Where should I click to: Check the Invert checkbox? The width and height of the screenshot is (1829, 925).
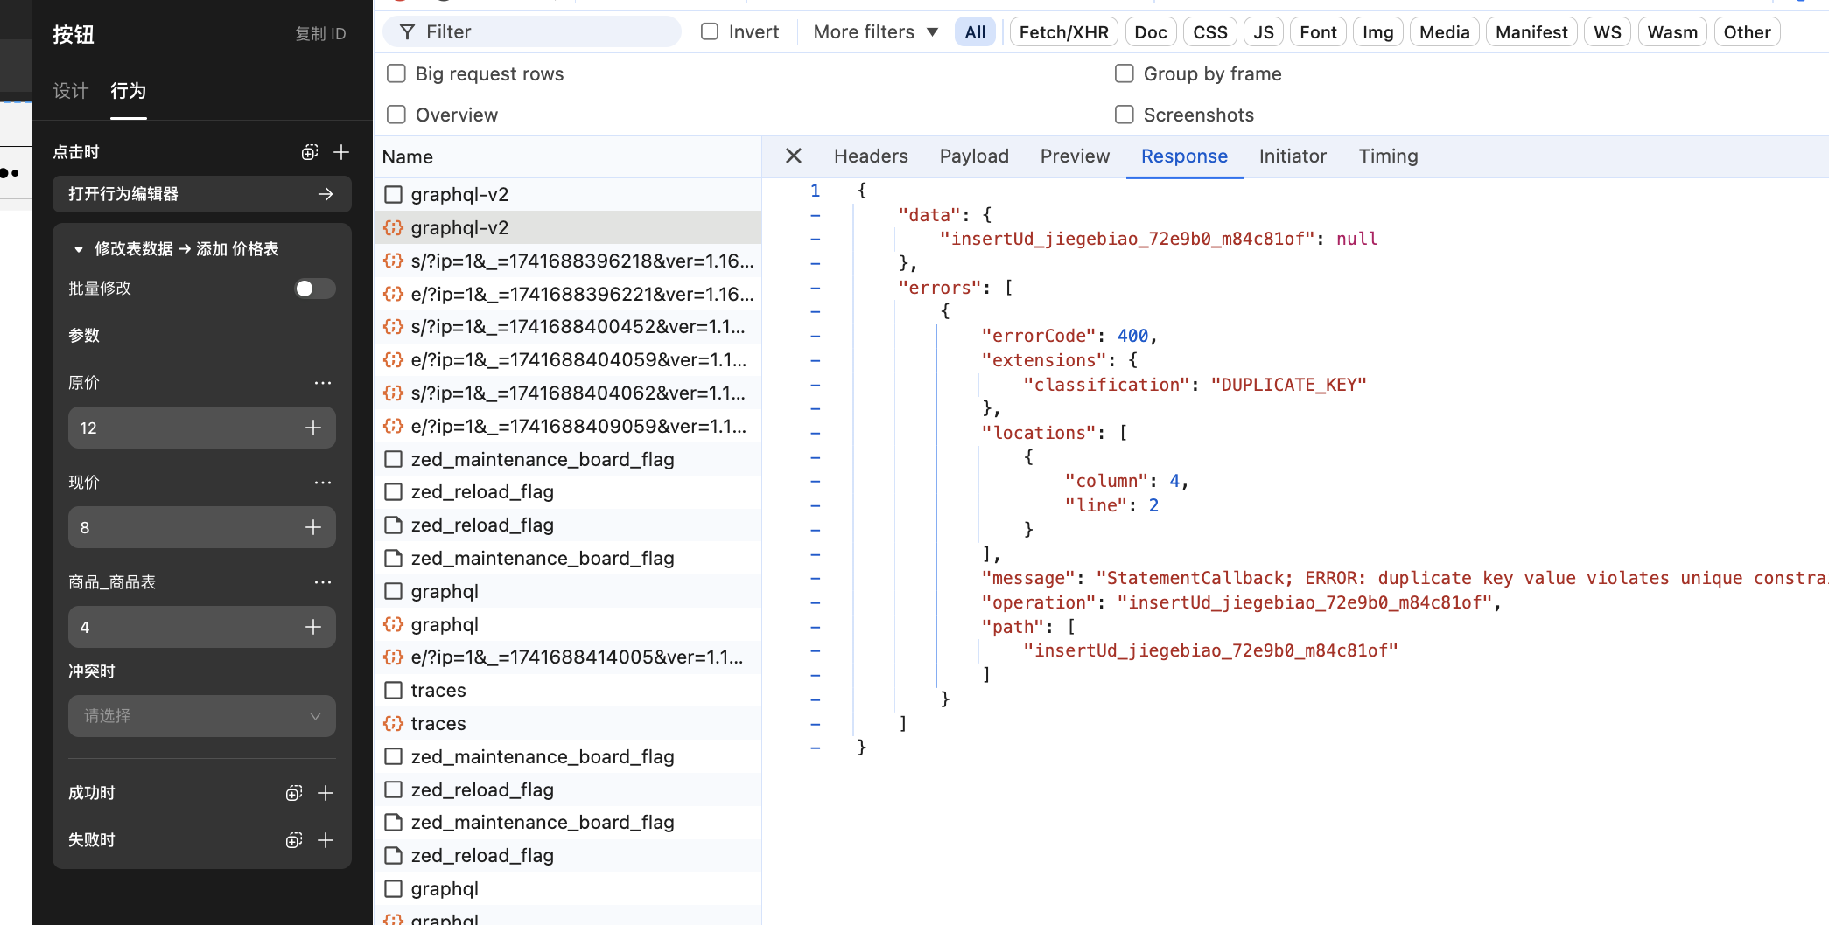click(710, 31)
